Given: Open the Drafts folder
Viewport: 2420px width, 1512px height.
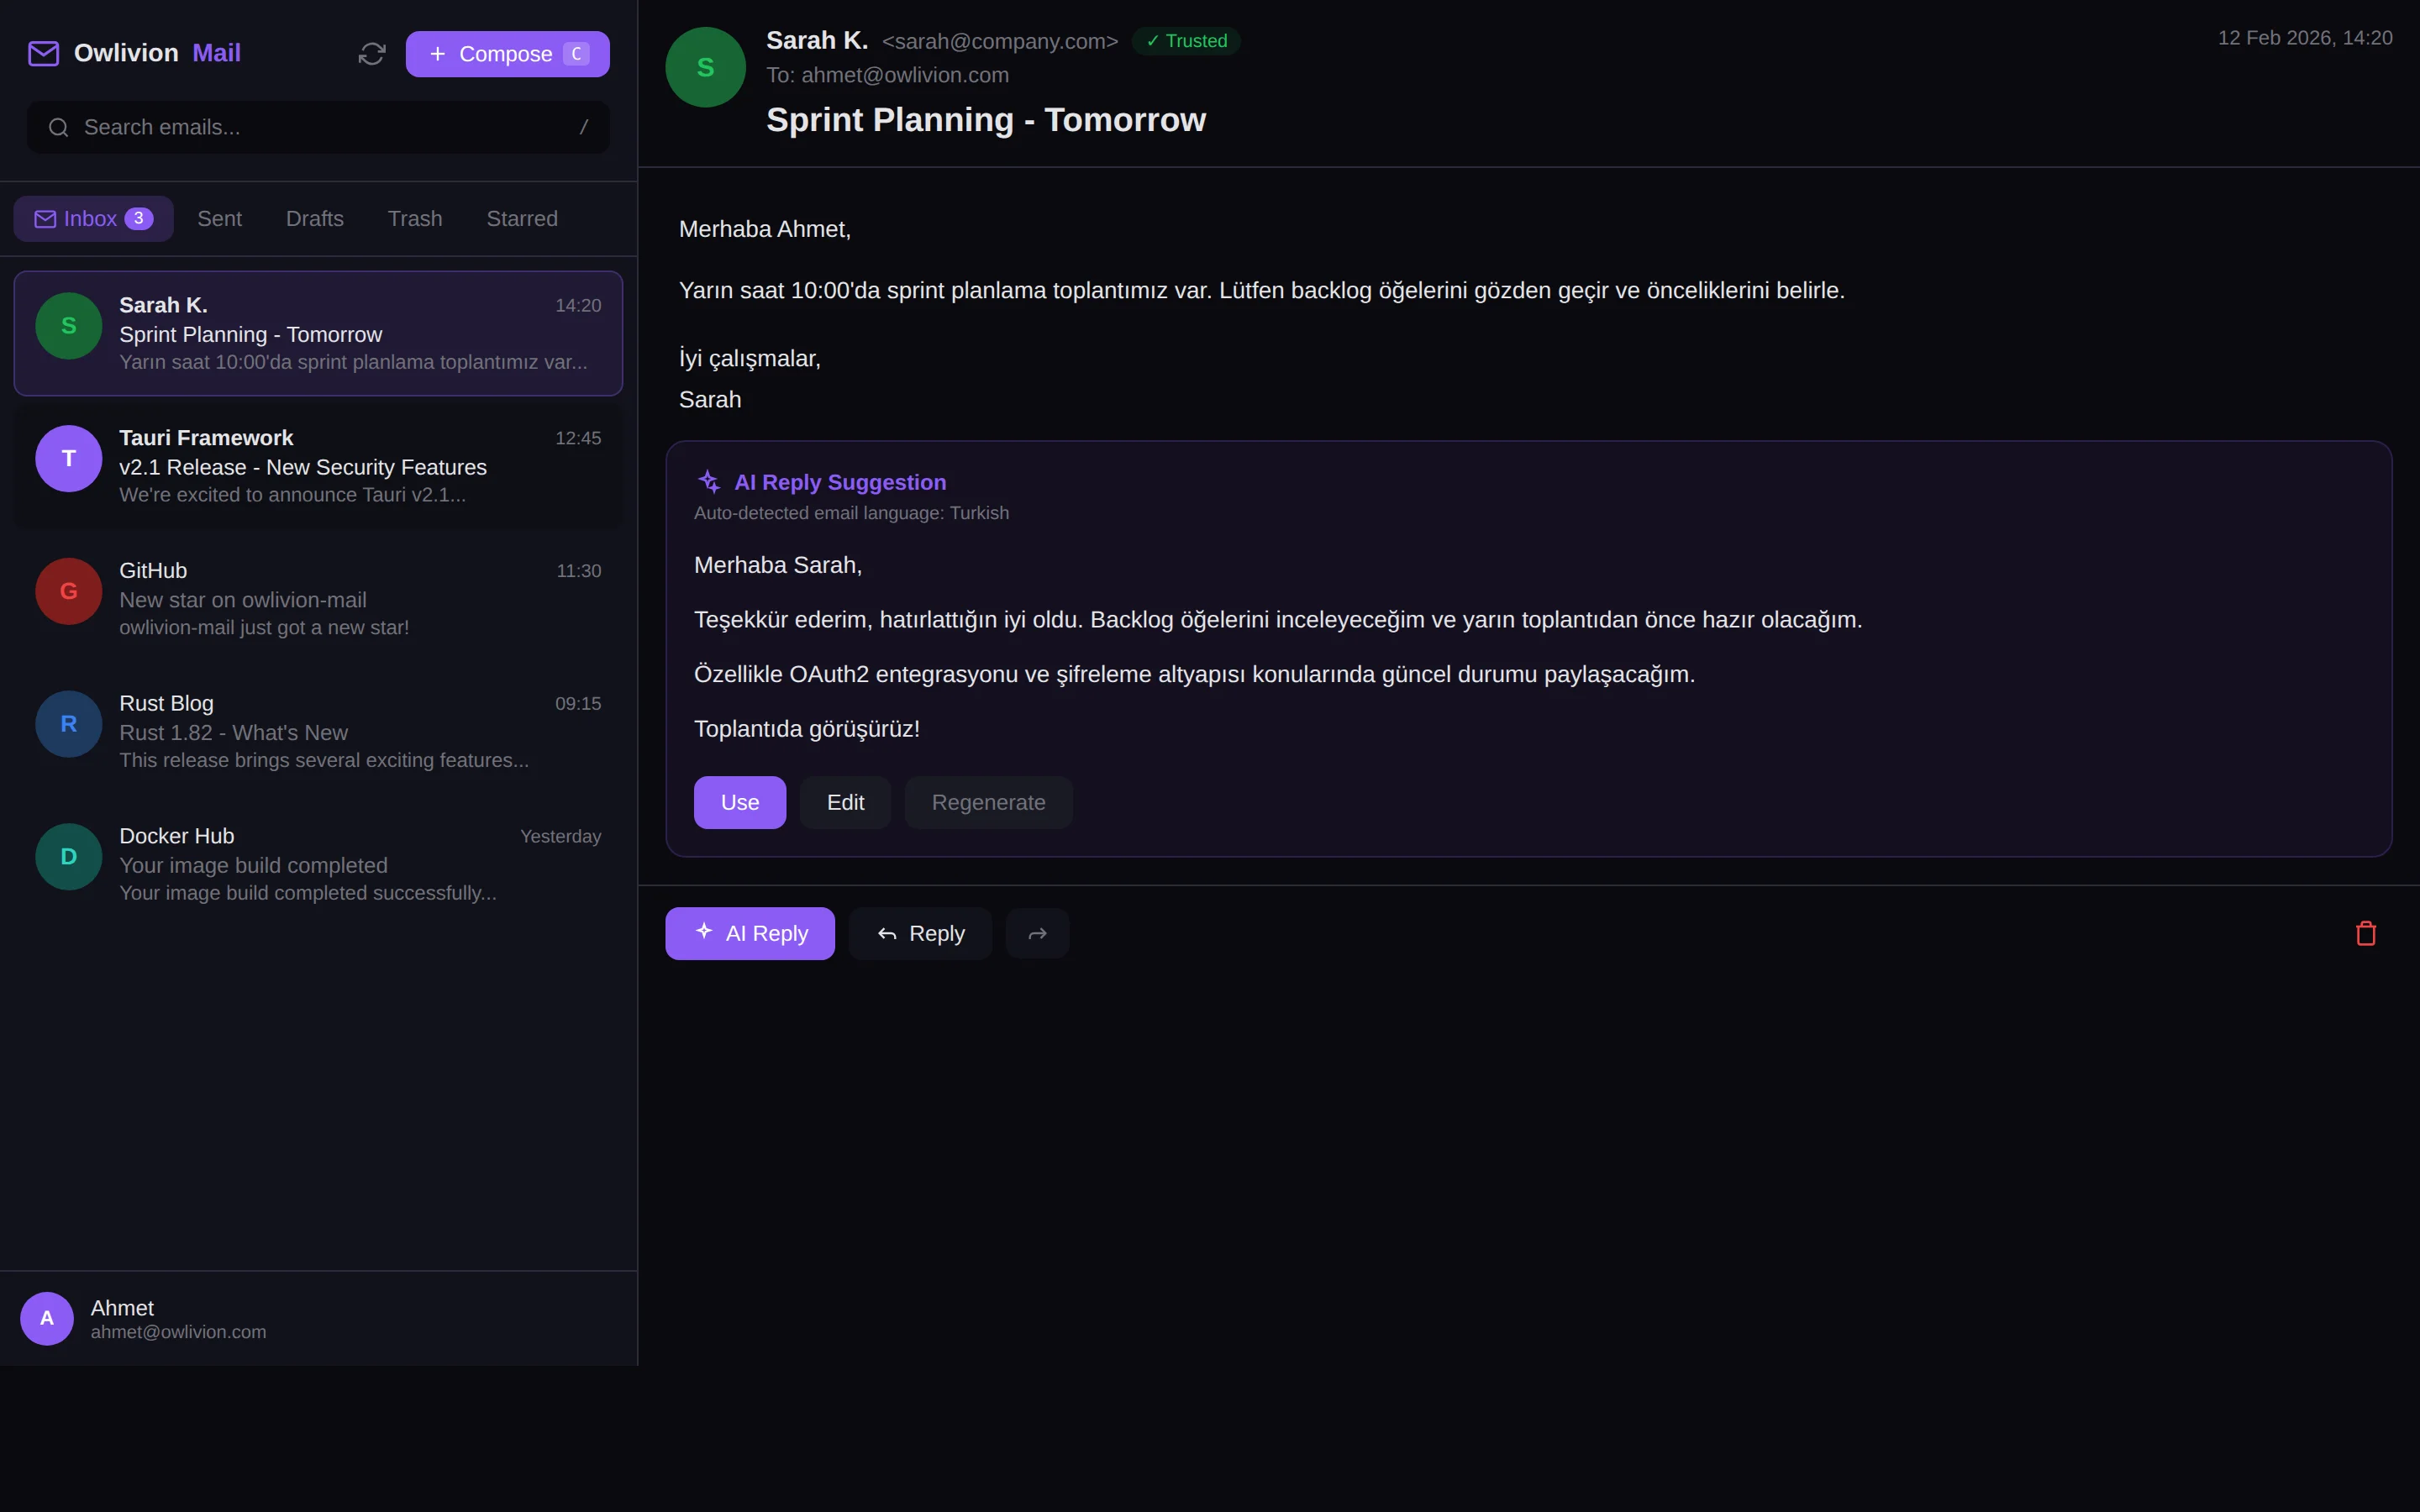Looking at the screenshot, I should pos(314,218).
